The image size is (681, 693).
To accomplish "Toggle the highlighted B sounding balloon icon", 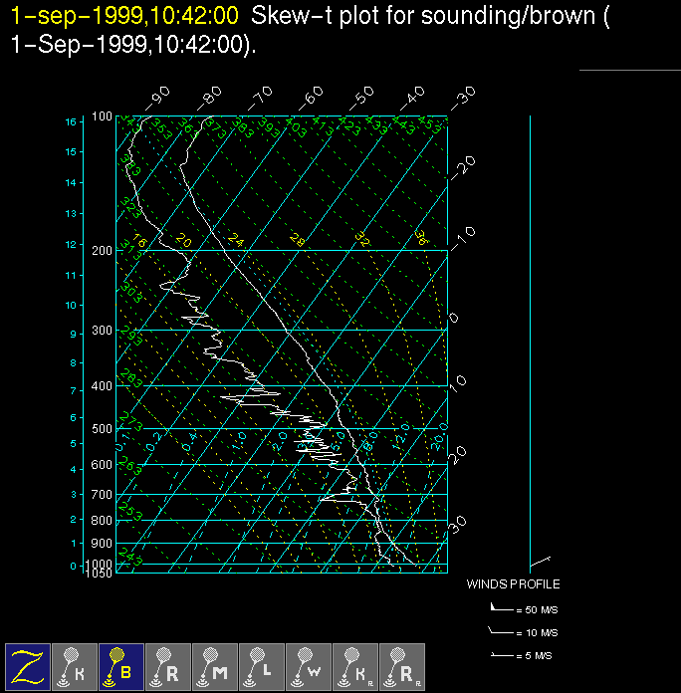I will click(121, 665).
